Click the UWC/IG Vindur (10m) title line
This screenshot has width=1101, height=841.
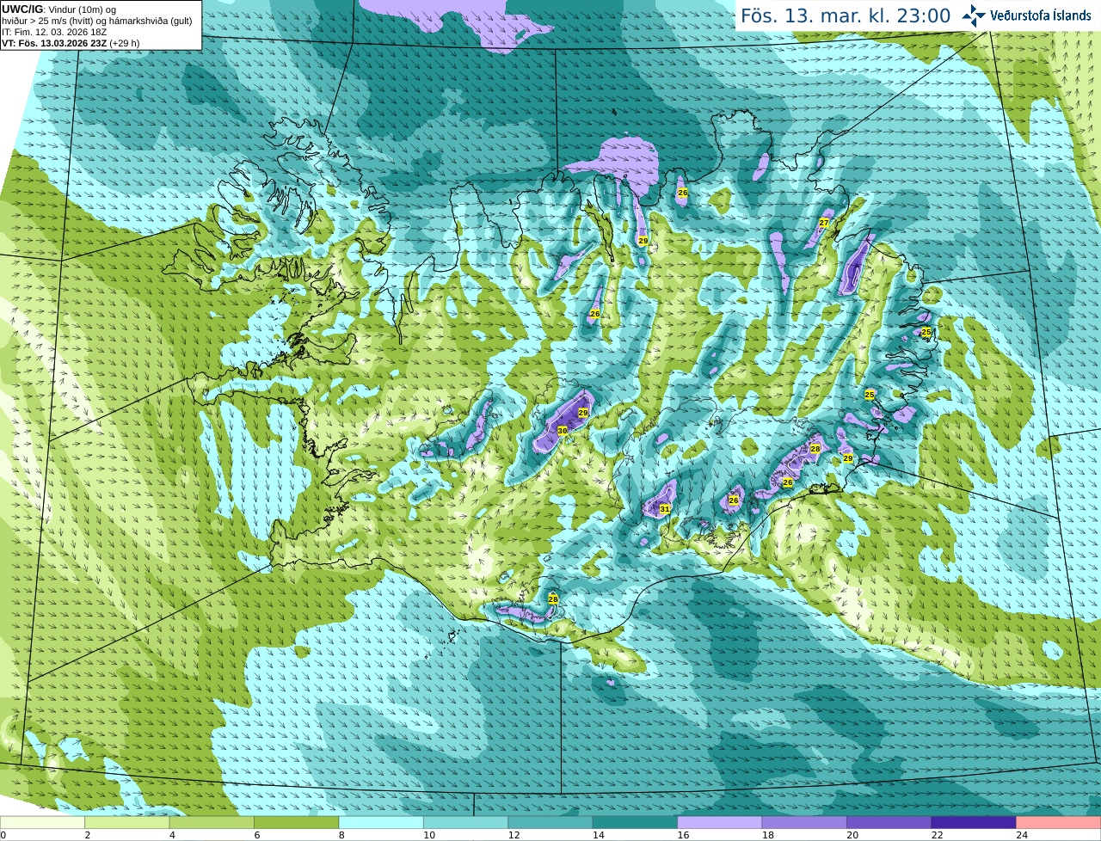[59, 9]
